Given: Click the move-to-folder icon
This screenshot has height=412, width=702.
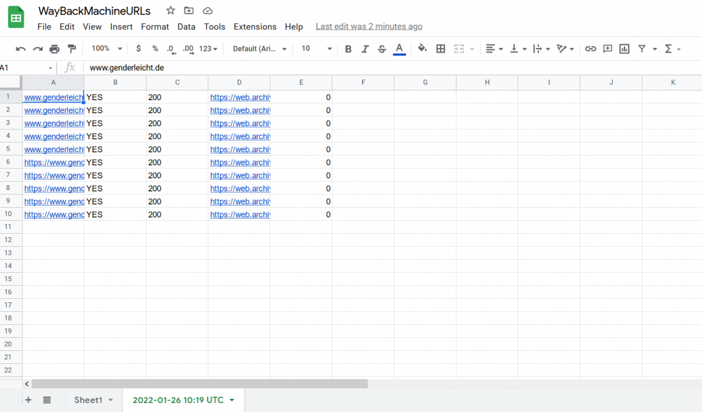Looking at the screenshot, I should [189, 10].
